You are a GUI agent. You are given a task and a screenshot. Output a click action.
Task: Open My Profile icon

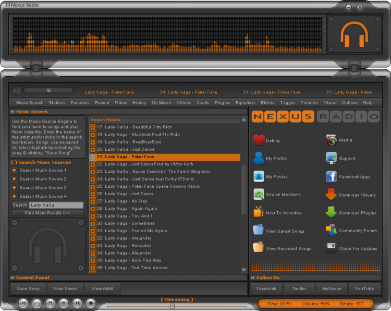point(259,158)
